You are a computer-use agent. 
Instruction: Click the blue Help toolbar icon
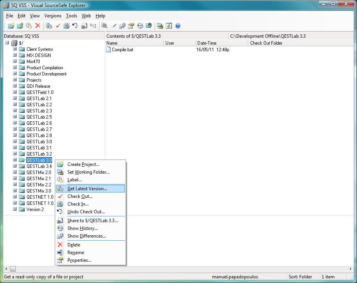[178, 26]
